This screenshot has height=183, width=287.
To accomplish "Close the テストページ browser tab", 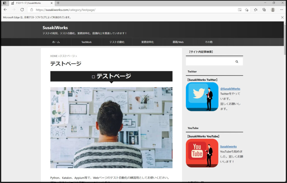I will tap(52, 3).
